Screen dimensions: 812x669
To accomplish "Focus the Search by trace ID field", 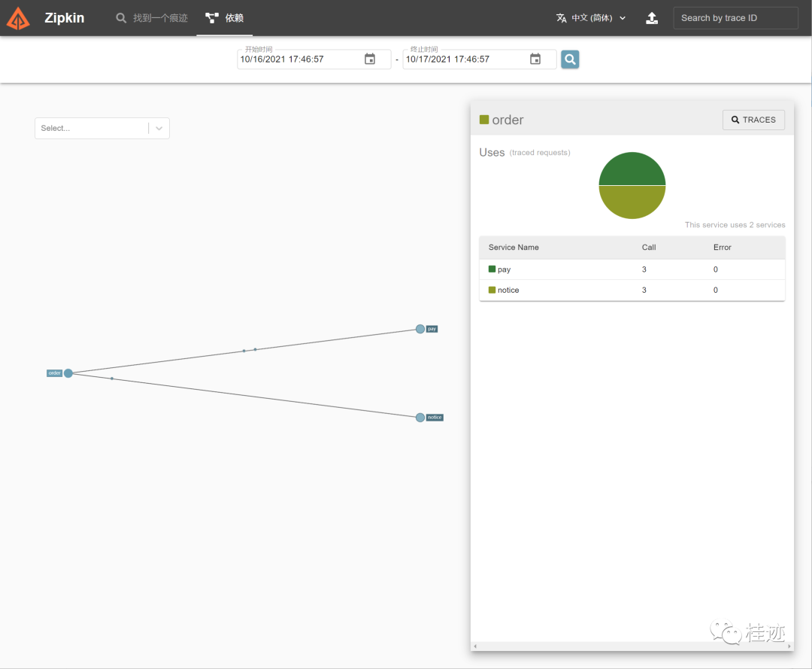I will tap(735, 18).
